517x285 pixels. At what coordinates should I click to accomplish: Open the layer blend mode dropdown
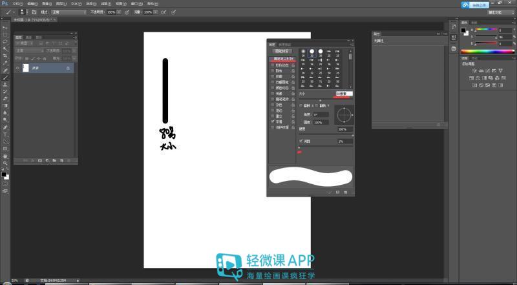coord(29,50)
